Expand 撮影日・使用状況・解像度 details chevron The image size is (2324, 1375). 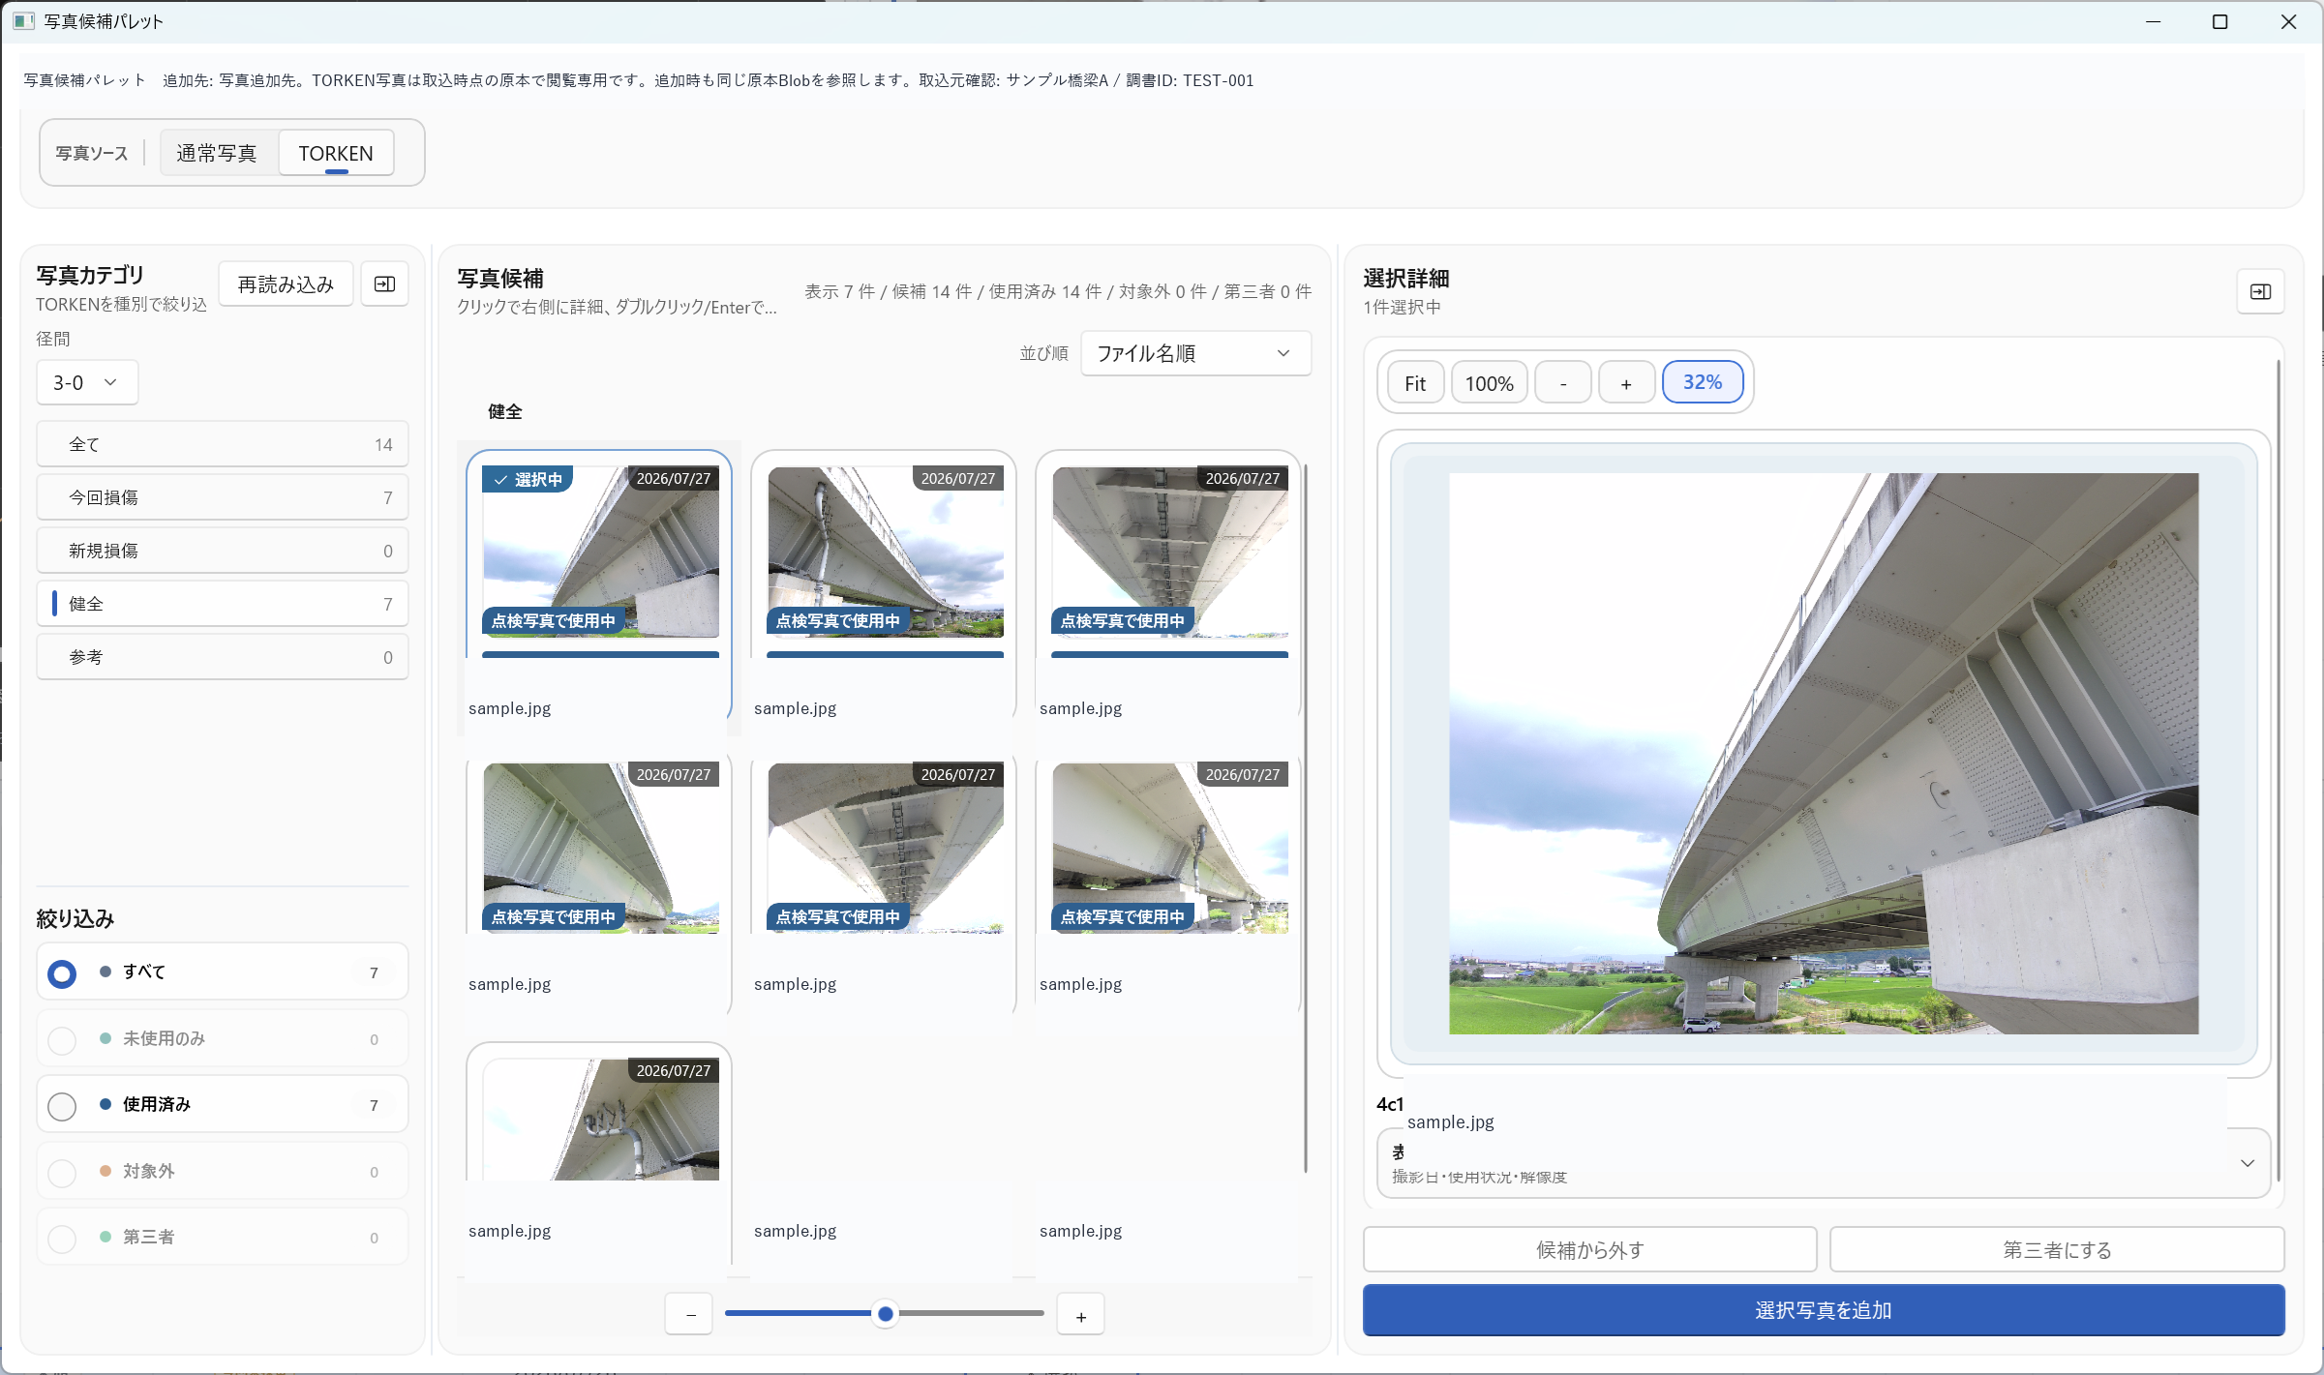(2248, 1163)
